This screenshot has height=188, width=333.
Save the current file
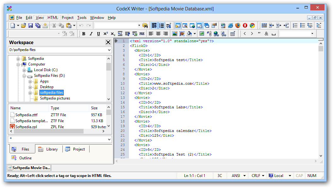(31, 26)
